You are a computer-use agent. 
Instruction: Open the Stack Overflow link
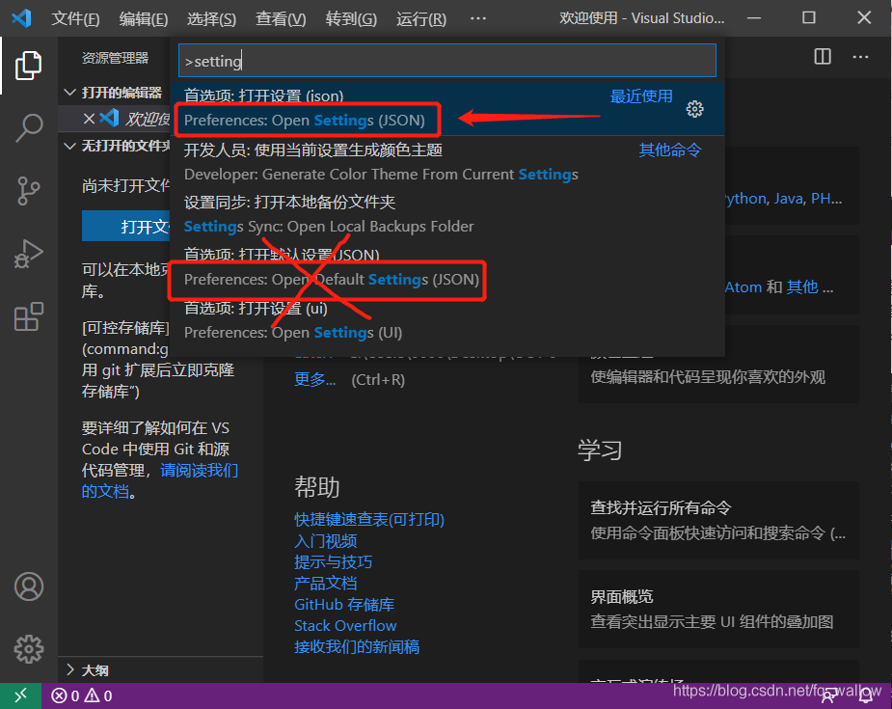point(345,625)
